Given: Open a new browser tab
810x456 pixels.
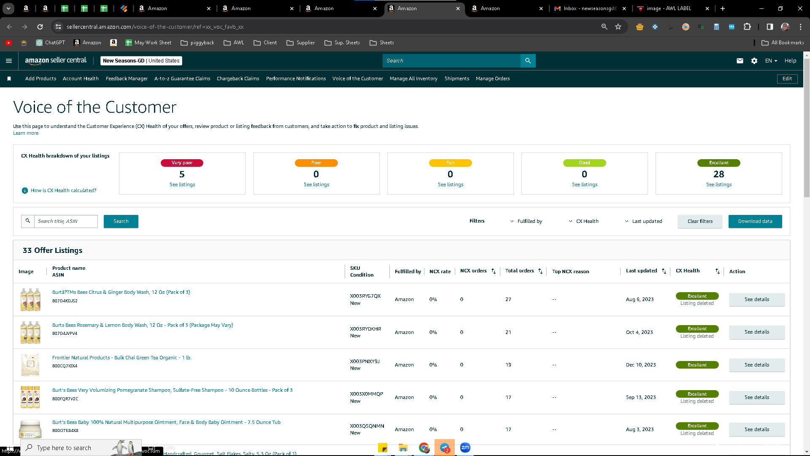Looking at the screenshot, I should pyautogui.click(x=723, y=8).
